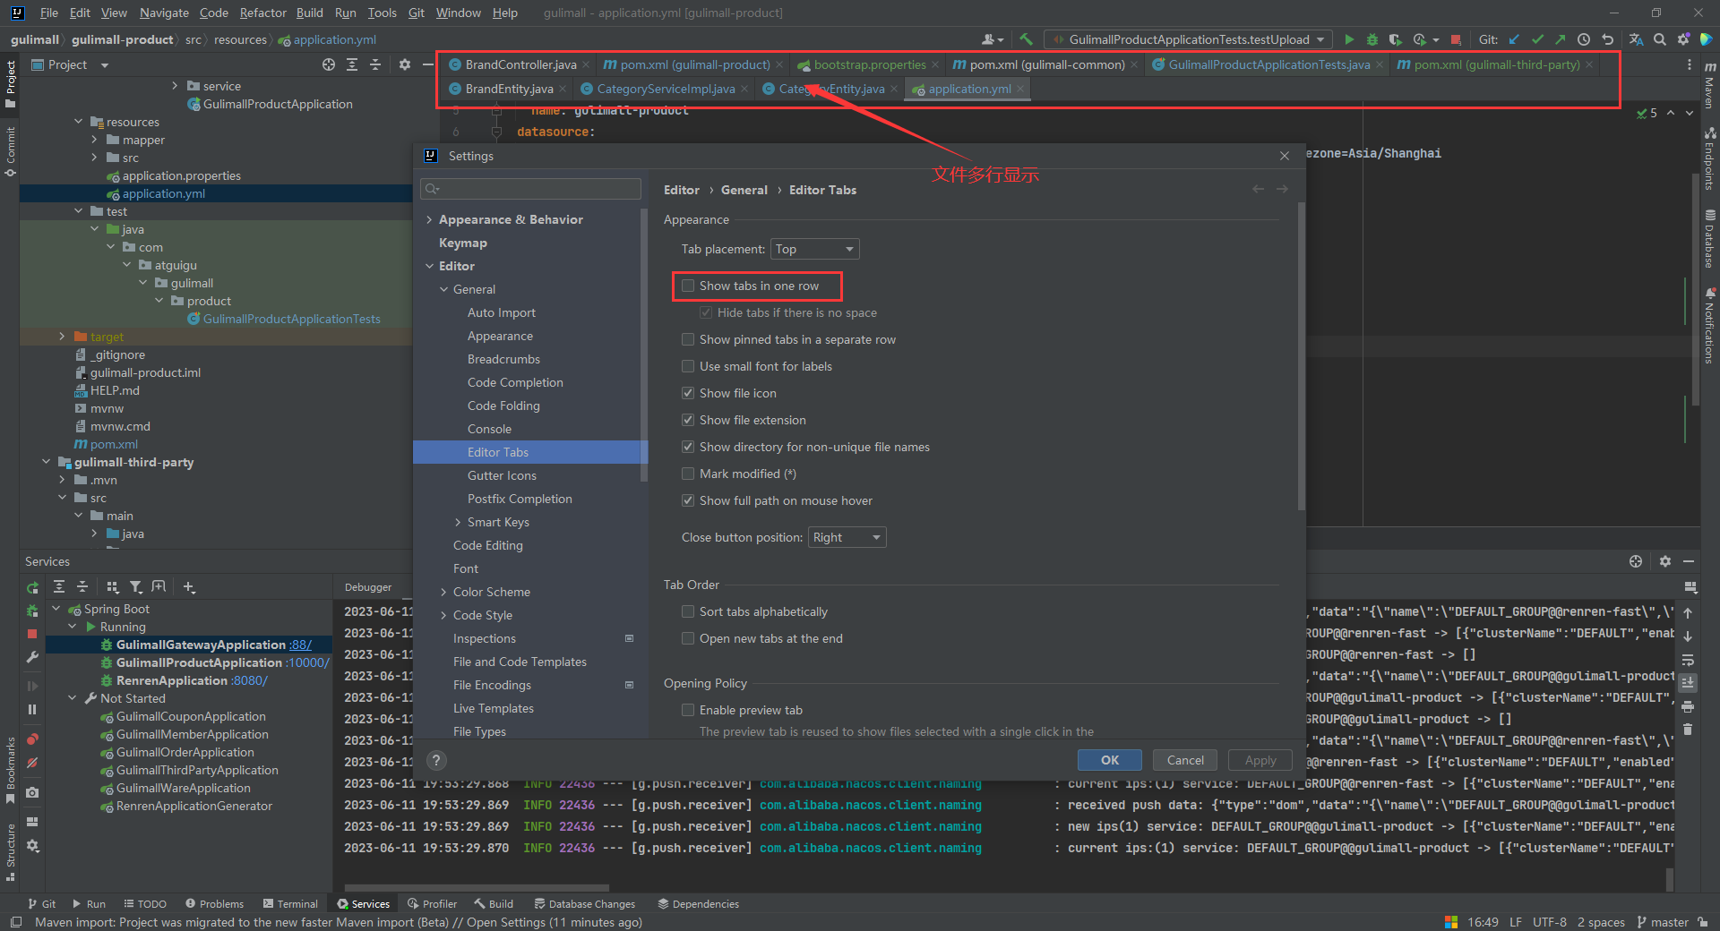Image resolution: width=1720 pixels, height=931 pixels.
Task: Click the red Stop button in Services panel
Action: pos(32,634)
